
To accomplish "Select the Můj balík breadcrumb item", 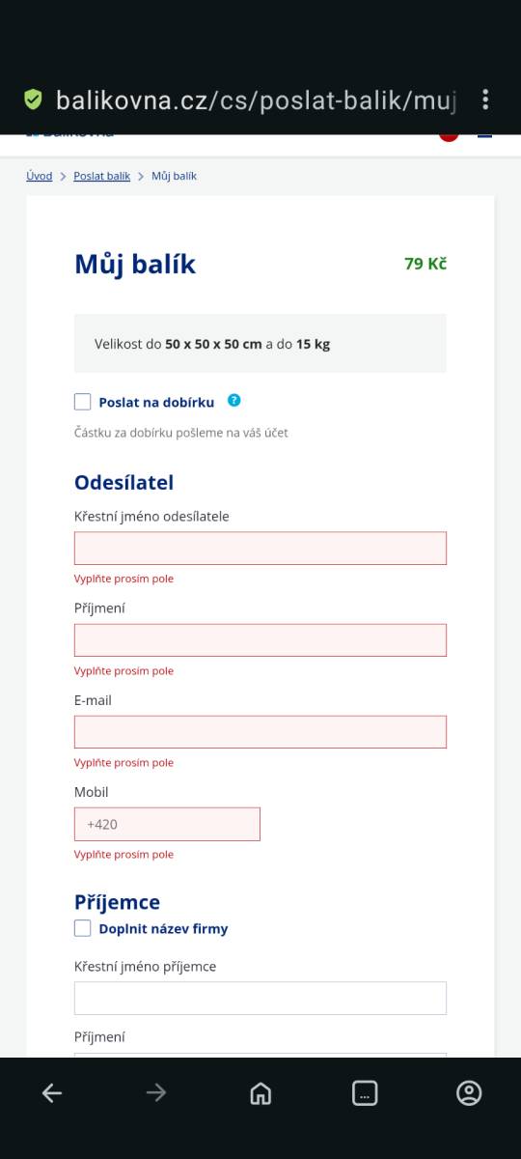I will tap(174, 176).
